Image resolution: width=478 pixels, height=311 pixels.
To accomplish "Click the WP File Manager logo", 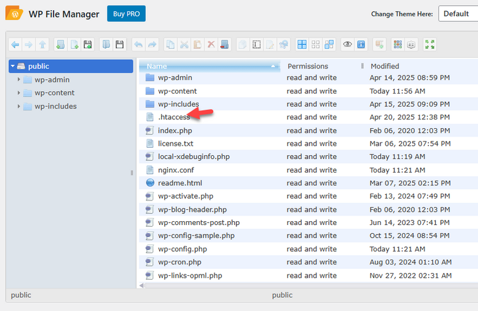I will tap(14, 13).
